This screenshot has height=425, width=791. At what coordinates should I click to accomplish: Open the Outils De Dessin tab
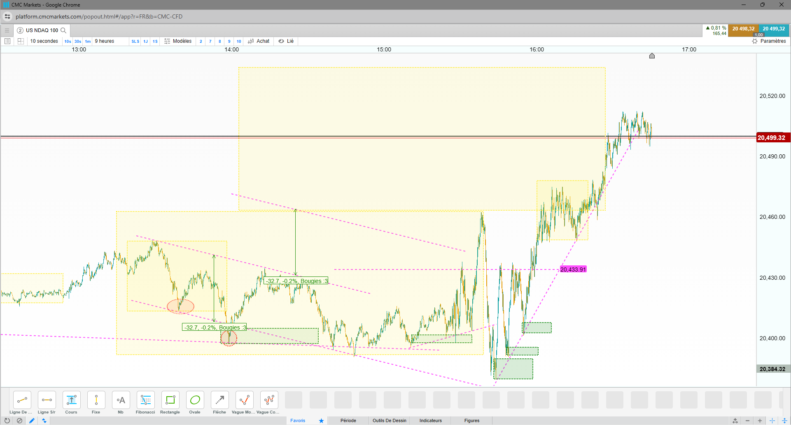tap(390, 420)
